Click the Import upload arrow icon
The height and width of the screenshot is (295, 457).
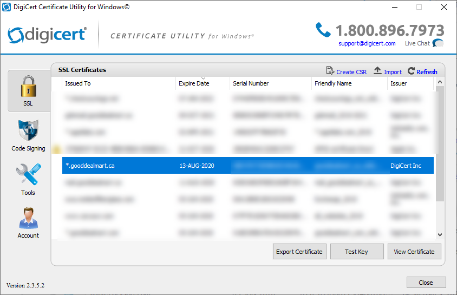[377, 70]
